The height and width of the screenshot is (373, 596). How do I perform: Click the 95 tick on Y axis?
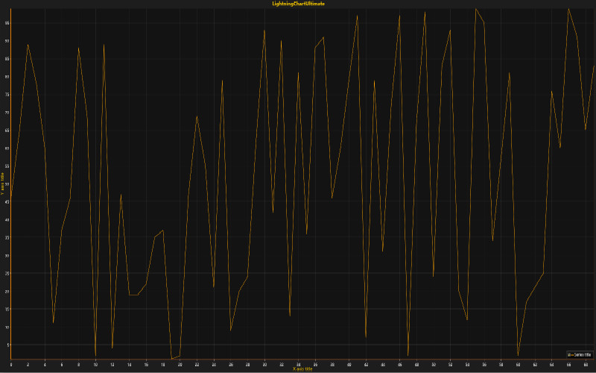7,23
